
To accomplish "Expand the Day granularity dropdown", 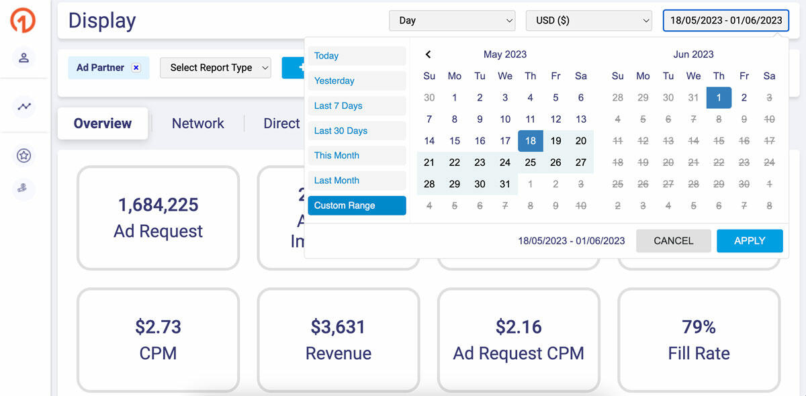I will [452, 21].
